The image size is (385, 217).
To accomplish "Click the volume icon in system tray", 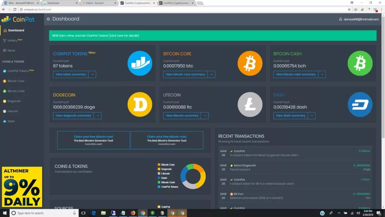I will click(x=358, y=213).
